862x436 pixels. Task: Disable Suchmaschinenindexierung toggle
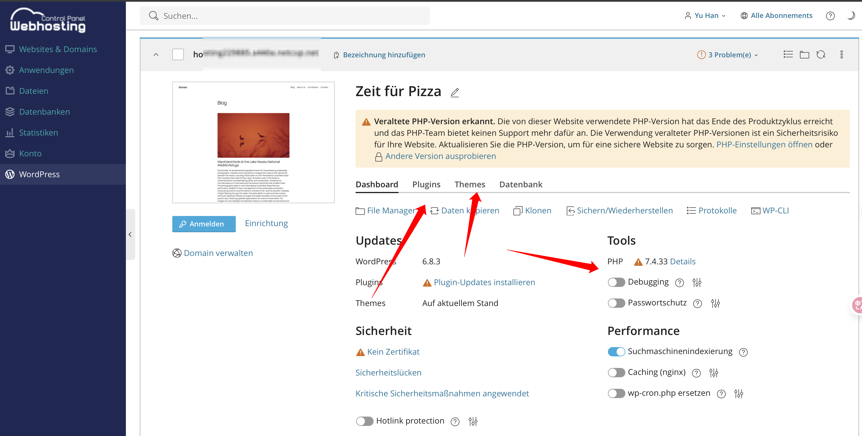point(616,352)
